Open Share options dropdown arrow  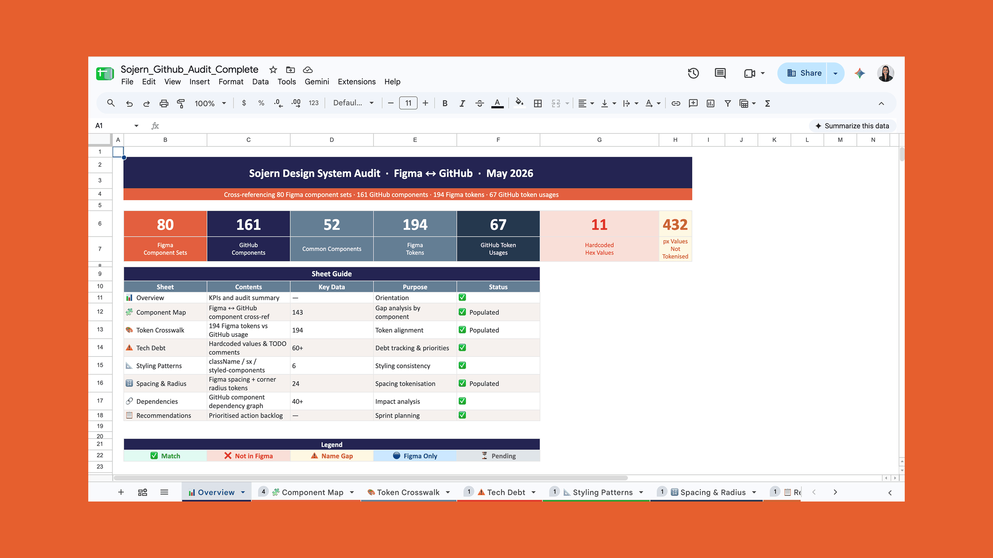pyautogui.click(x=835, y=73)
